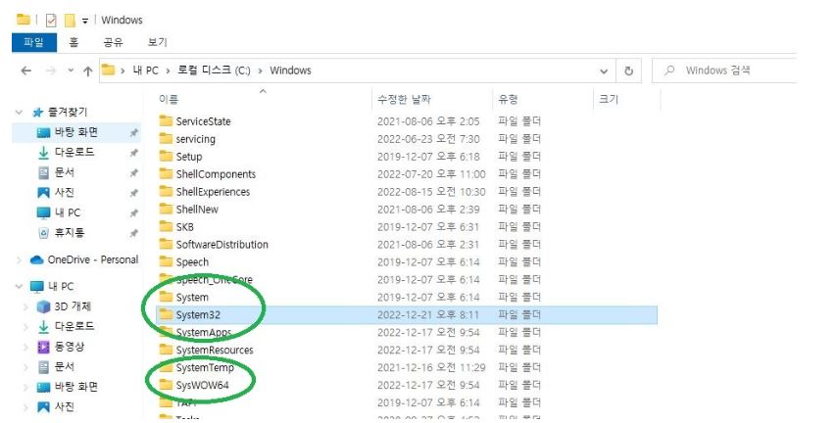Click the SKB folder icon
This screenshot has width=836, height=423.
(x=167, y=226)
